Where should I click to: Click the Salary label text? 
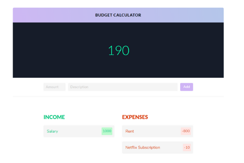click(52, 131)
